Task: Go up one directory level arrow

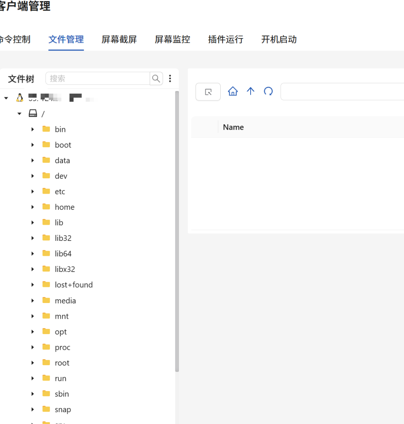Action: tap(251, 91)
